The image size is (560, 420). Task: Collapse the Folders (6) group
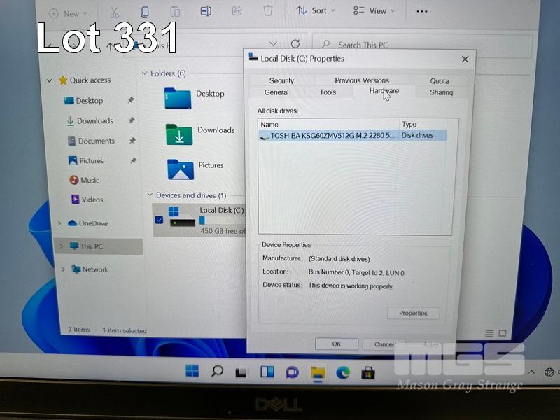(145, 73)
